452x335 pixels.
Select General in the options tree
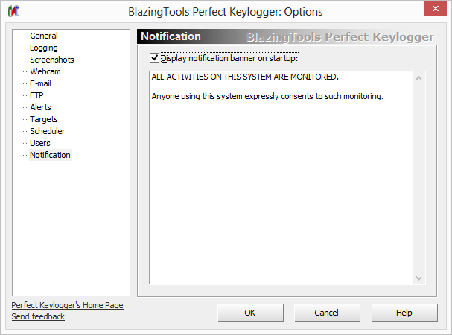point(43,36)
